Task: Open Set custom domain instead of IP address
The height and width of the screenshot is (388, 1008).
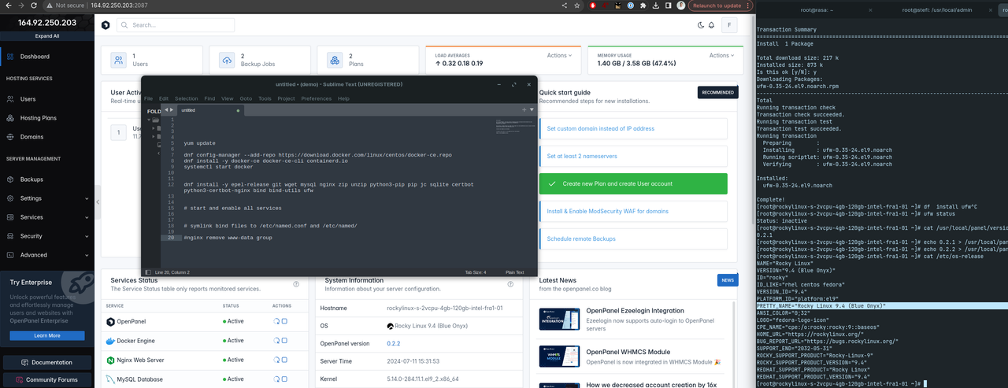Action: pos(633,128)
